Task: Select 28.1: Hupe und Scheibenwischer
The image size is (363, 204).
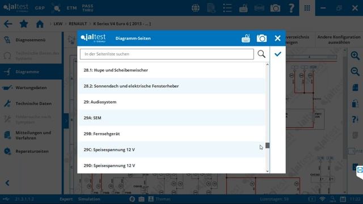Action: 172,70
